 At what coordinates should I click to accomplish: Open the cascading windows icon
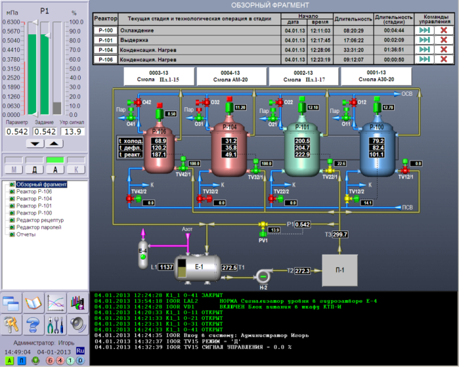[11, 303]
